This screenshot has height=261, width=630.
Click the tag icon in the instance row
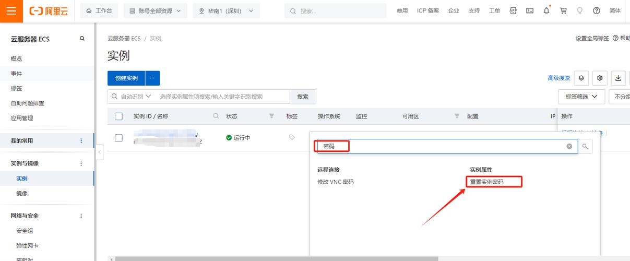[x=292, y=137]
